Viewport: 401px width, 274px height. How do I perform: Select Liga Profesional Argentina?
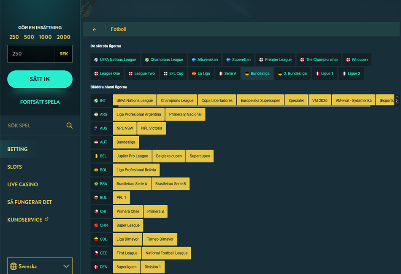point(139,114)
